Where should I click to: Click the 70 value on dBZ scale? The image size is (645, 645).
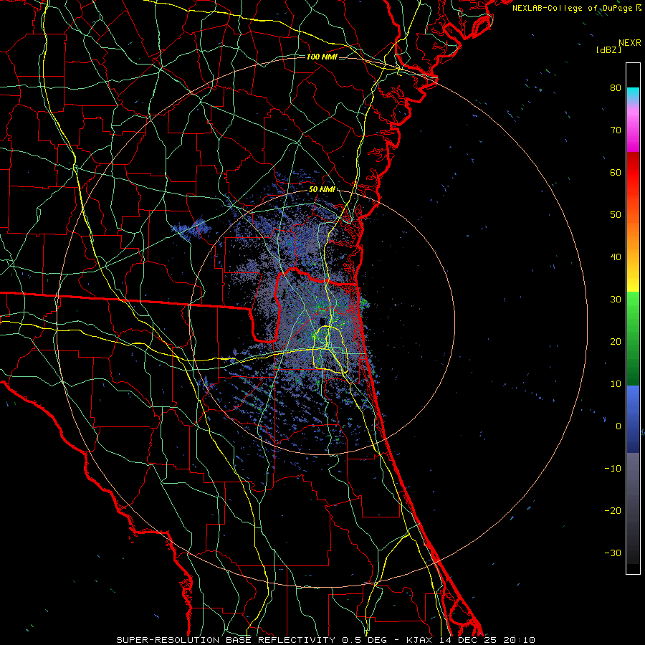tap(616, 130)
